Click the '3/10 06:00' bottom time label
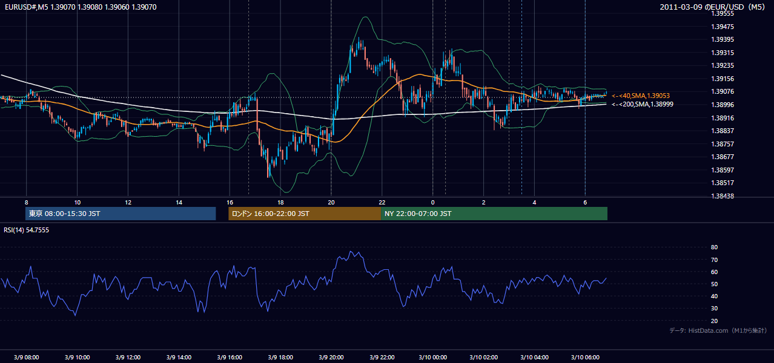 585,357
